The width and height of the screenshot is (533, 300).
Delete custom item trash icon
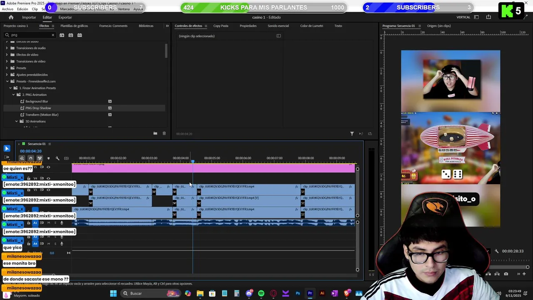164,133
